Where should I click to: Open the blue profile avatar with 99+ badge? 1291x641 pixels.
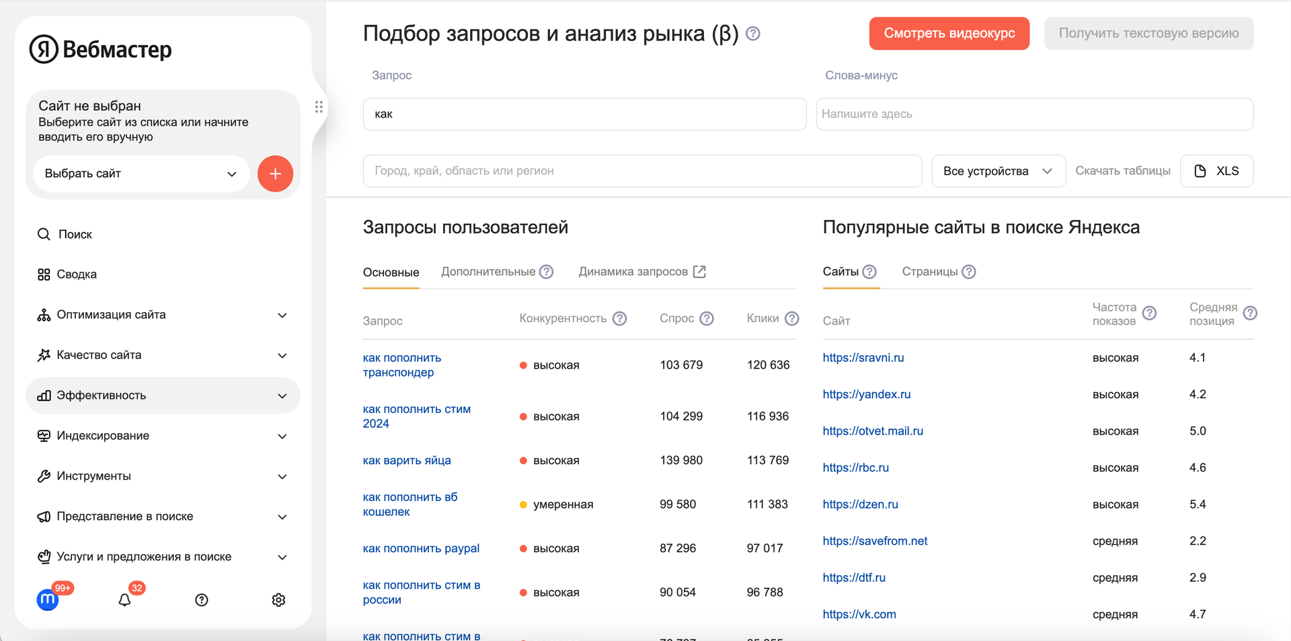(x=48, y=599)
